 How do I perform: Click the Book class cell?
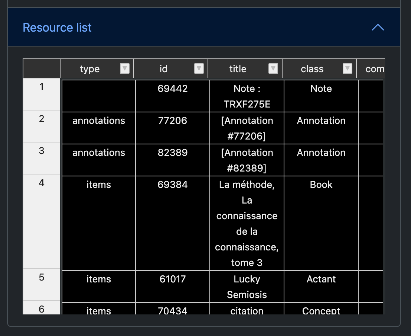[321, 223]
